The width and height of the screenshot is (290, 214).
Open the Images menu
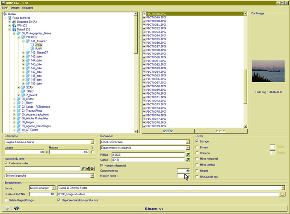tap(15, 8)
